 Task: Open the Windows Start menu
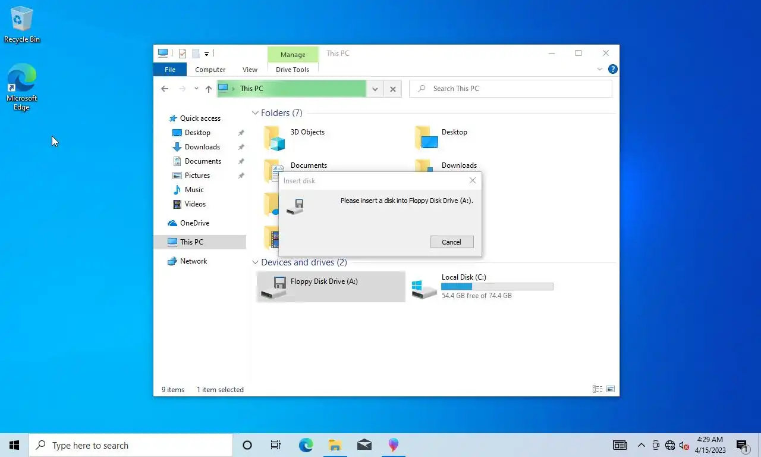click(14, 445)
